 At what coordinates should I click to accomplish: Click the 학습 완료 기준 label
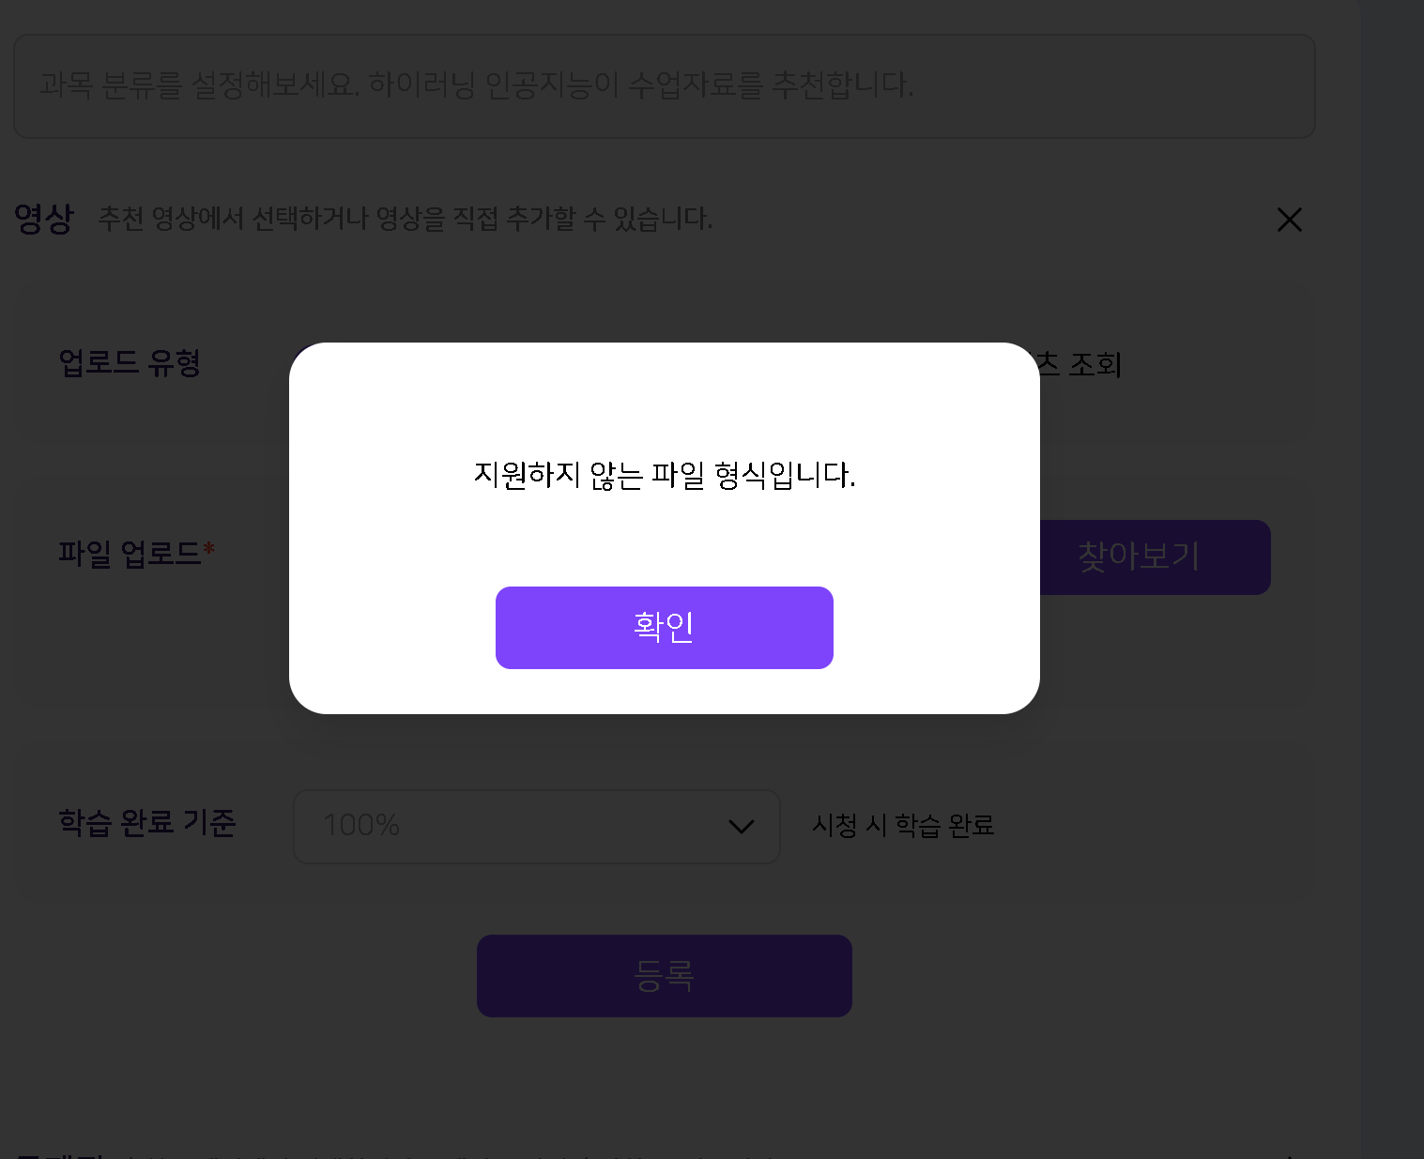coord(146,823)
